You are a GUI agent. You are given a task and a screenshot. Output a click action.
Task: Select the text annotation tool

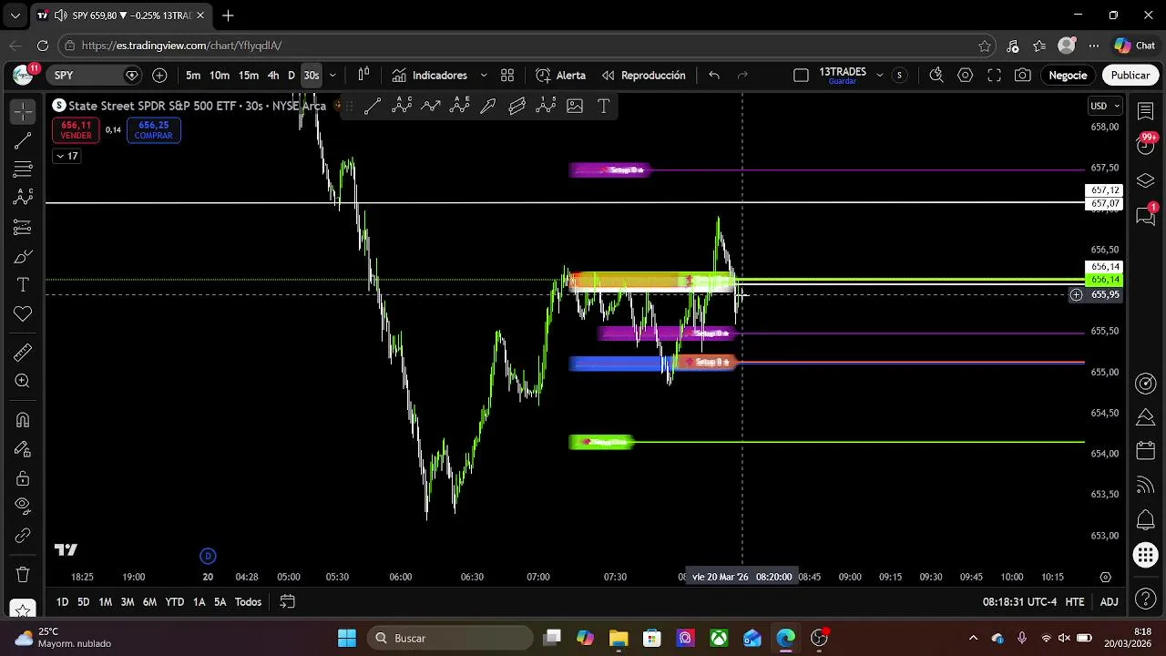23,285
